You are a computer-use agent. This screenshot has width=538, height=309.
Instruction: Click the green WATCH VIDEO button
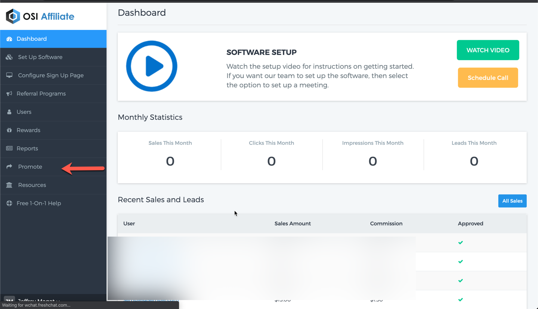488,50
